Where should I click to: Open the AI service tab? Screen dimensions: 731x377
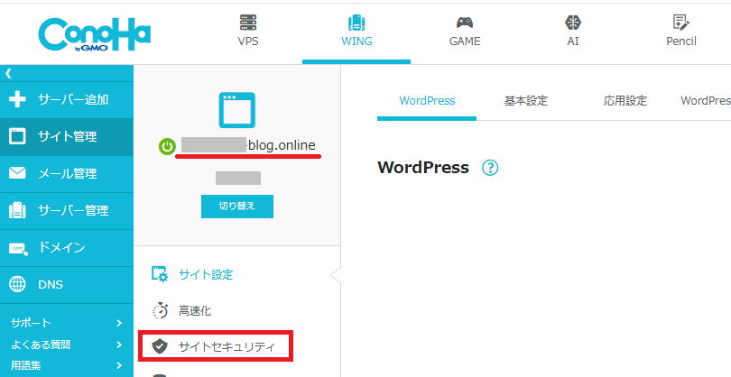click(x=573, y=31)
